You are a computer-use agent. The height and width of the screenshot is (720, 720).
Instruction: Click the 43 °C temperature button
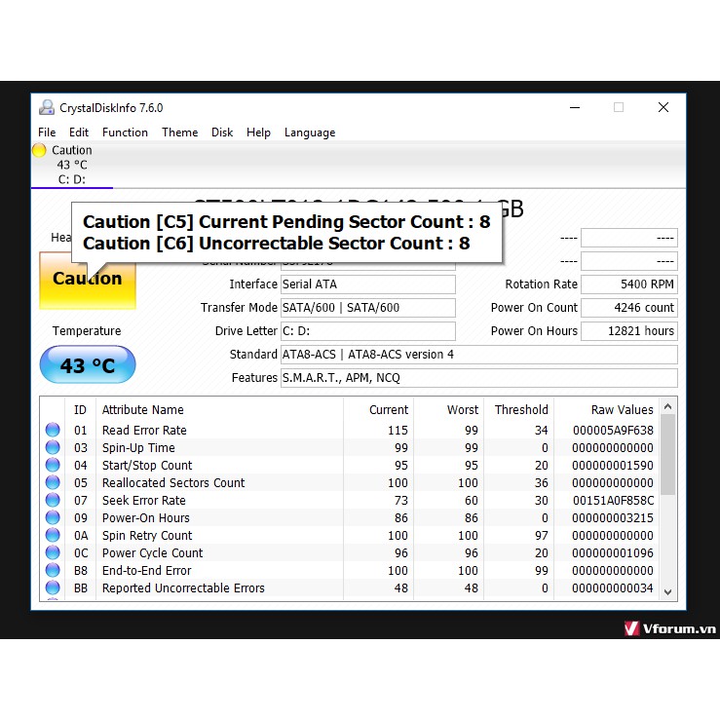click(87, 366)
